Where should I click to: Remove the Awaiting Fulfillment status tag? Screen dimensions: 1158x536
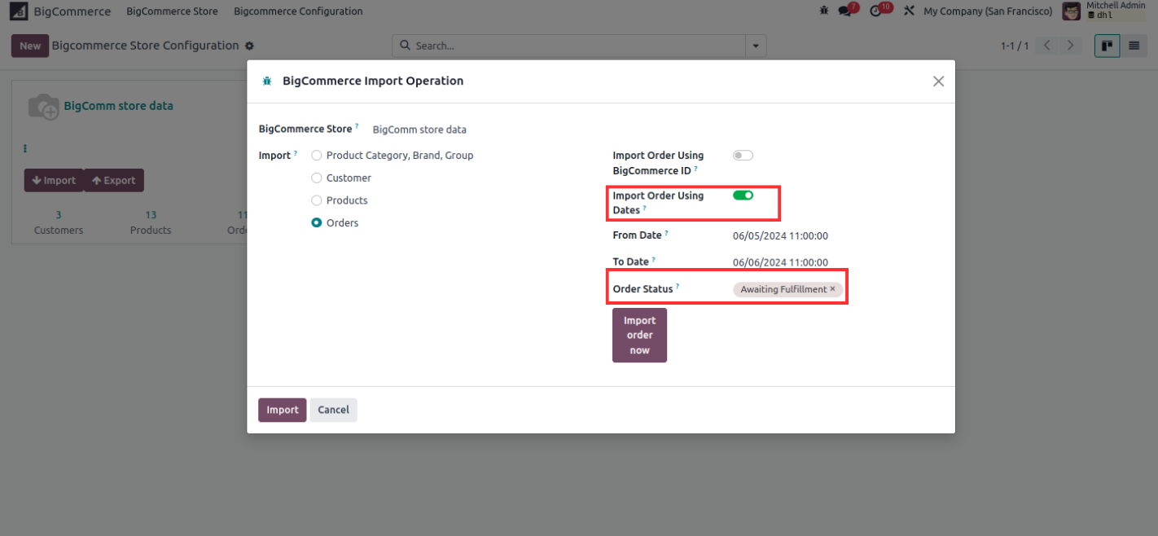[832, 289]
